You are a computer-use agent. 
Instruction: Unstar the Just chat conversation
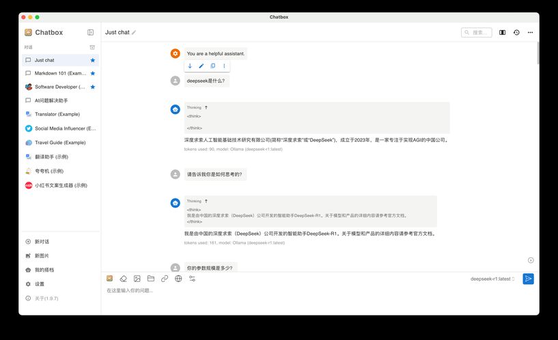click(92, 60)
